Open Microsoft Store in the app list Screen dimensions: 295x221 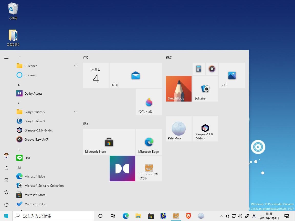[x=47, y=195]
